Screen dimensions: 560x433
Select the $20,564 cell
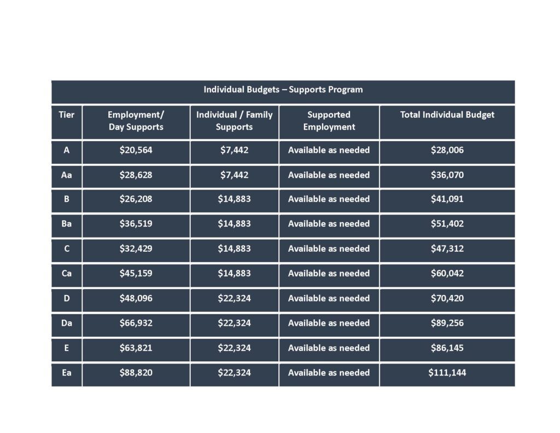click(136, 150)
